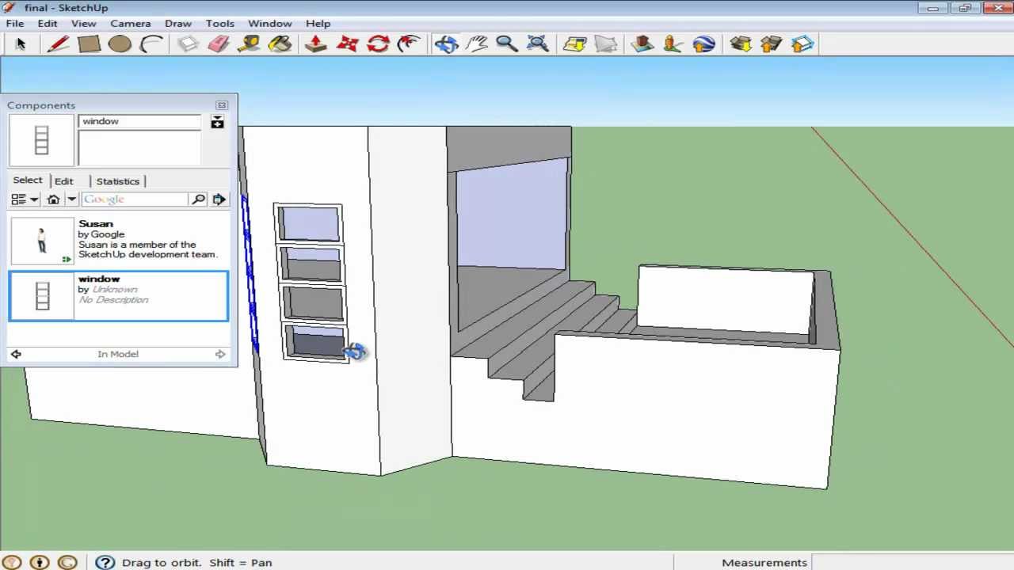Preview model in Google Earth

[x=703, y=44]
